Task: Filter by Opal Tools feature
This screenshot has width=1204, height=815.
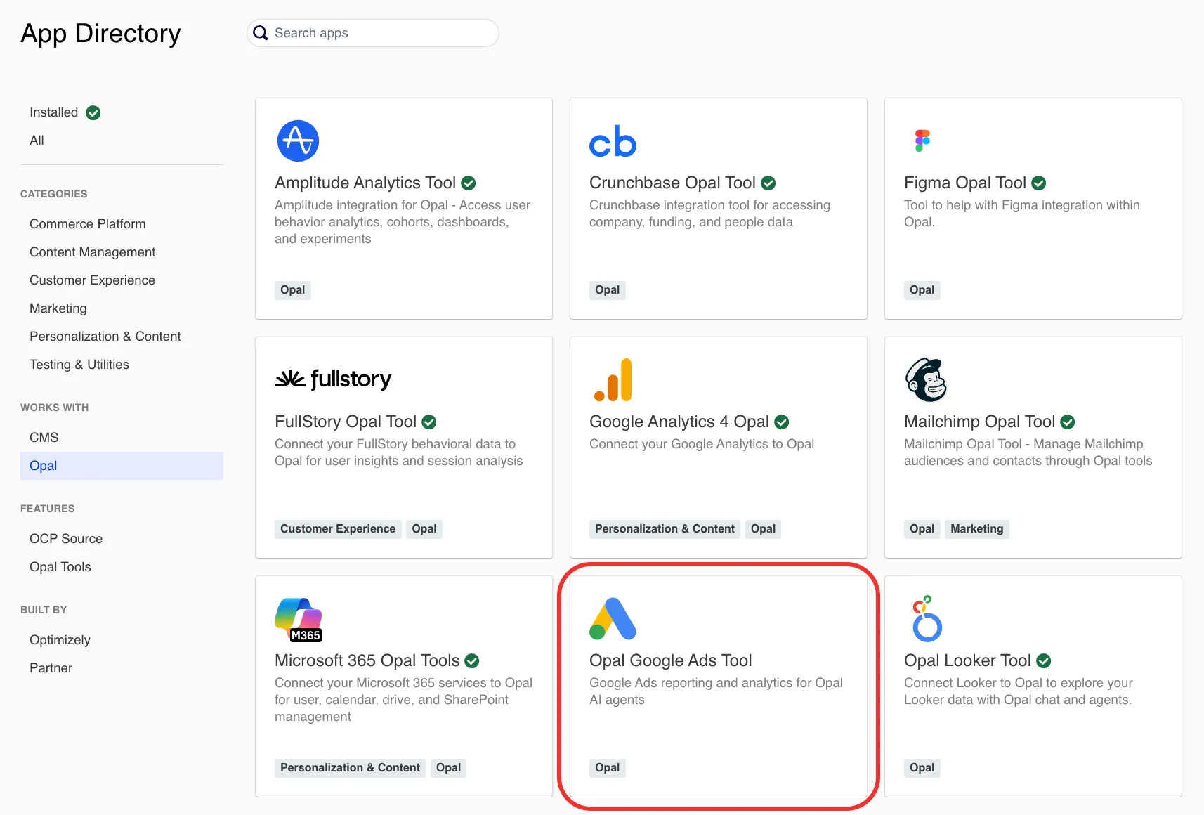Action: tap(60, 567)
